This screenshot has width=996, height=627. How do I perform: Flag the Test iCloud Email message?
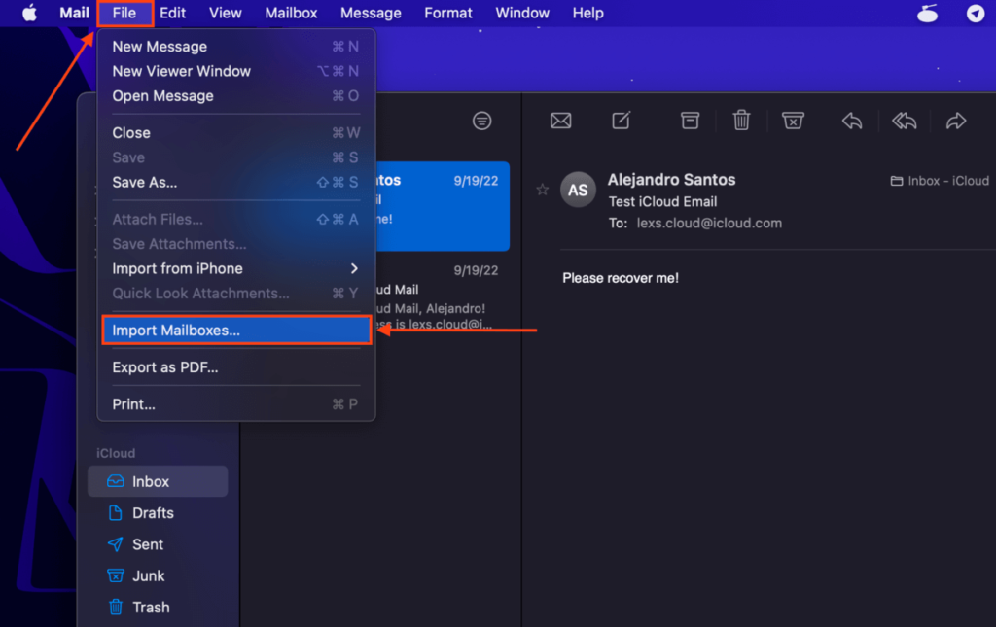click(x=542, y=190)
